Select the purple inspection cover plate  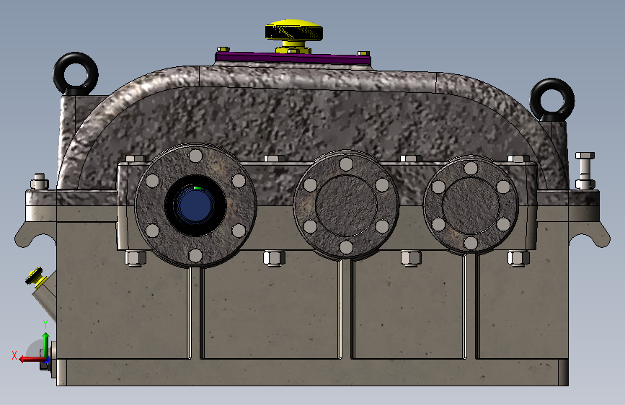click(x=293, y=59)
